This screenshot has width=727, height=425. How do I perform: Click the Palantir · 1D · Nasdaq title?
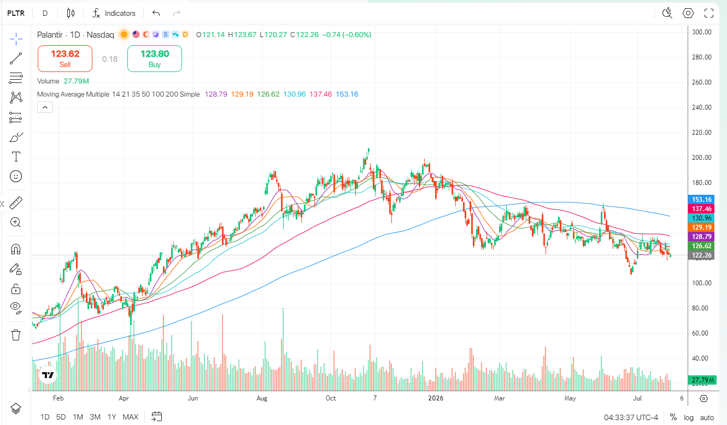(75, 34)
